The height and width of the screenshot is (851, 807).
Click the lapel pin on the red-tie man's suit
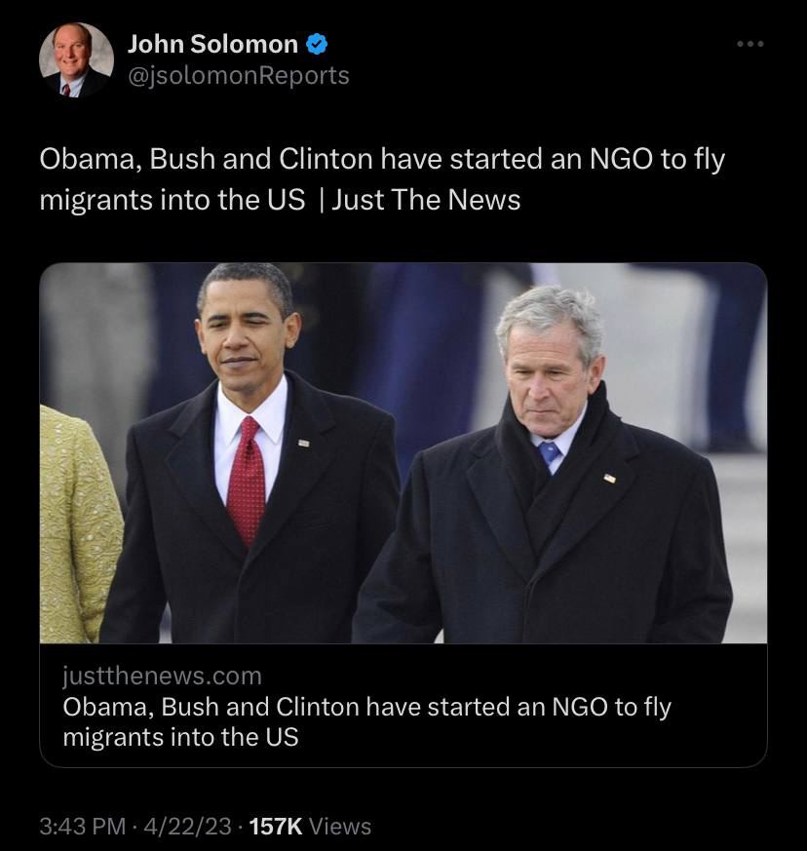click(x=303, y=443)
